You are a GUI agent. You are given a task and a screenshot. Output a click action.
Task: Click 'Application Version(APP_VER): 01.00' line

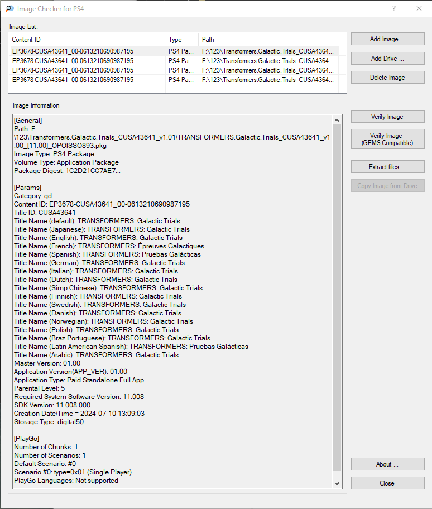pos(70,372)
